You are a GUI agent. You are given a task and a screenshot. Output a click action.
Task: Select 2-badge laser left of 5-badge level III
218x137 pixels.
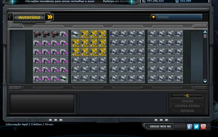pos(84,61)
